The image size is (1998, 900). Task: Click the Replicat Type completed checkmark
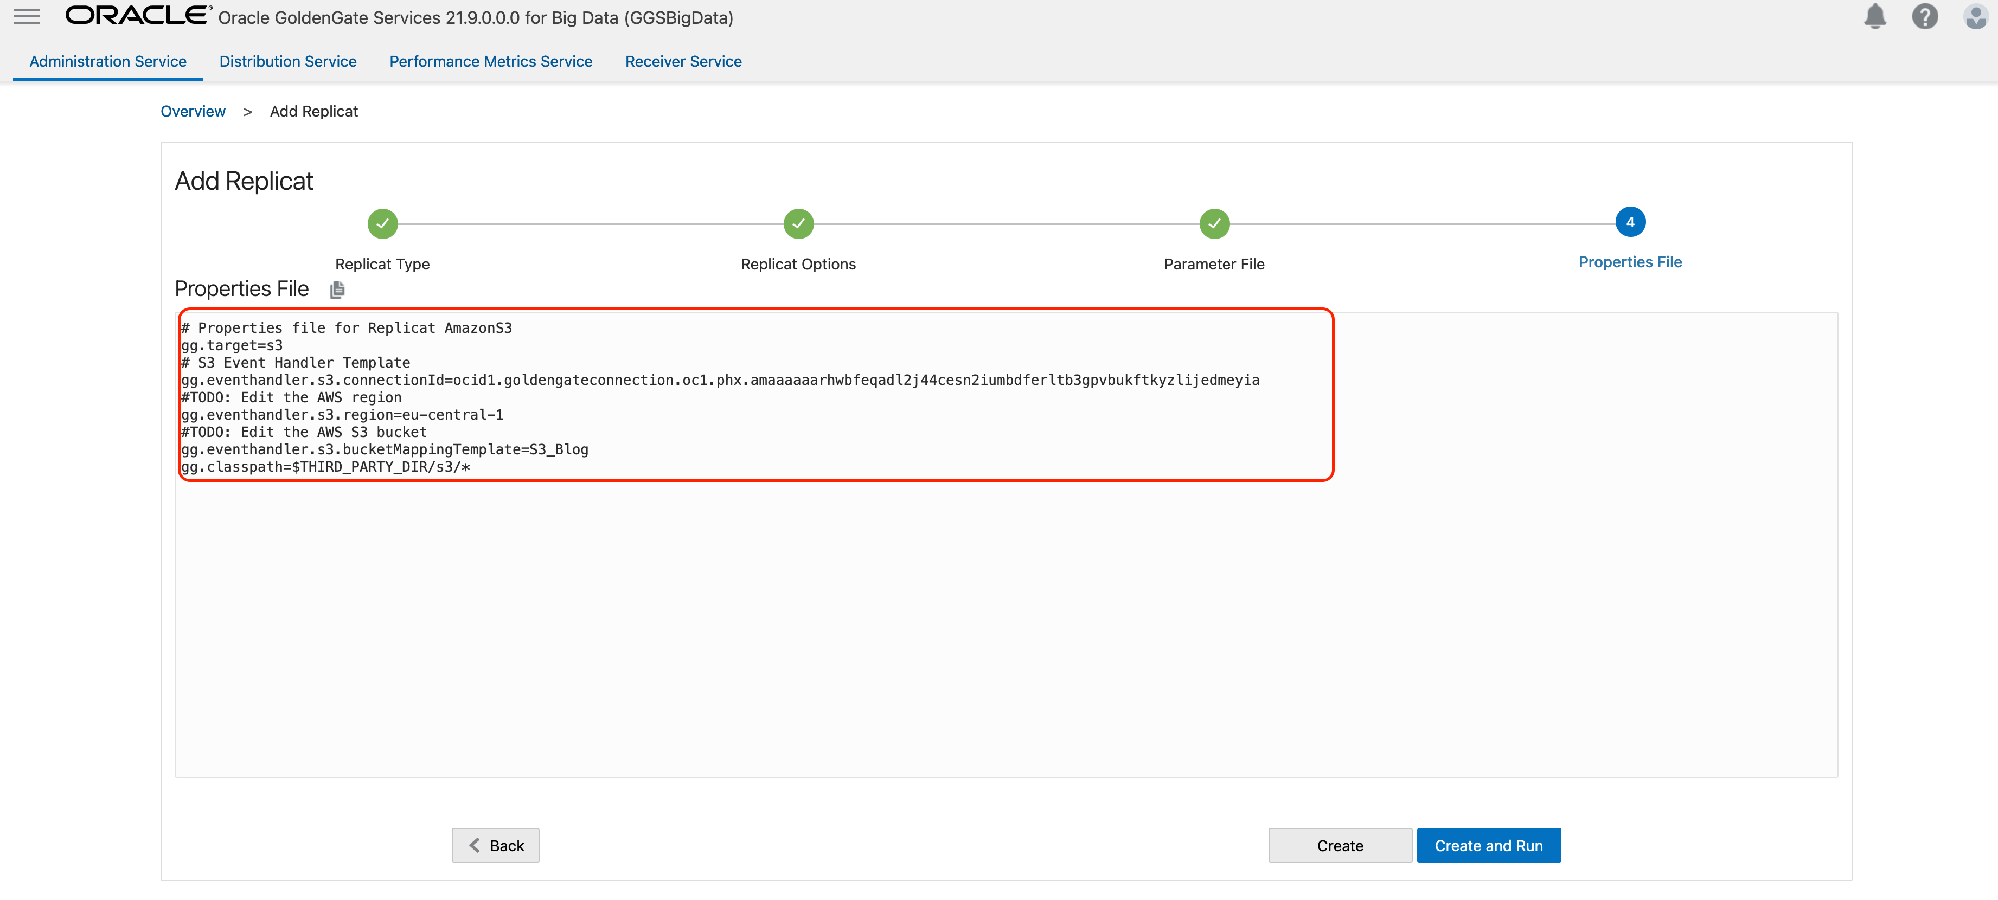(x=382, y=223)
